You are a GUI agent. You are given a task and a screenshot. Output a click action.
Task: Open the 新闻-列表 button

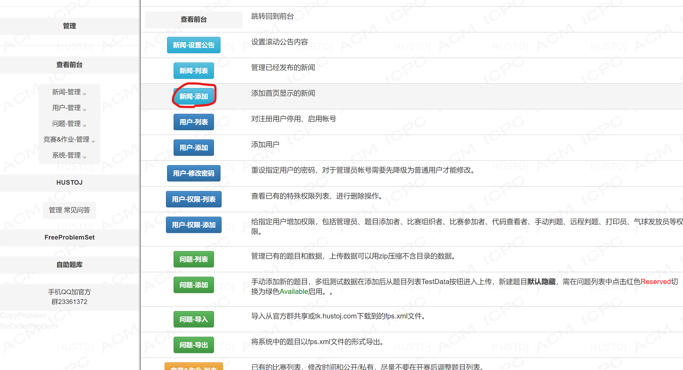point(194,71)
